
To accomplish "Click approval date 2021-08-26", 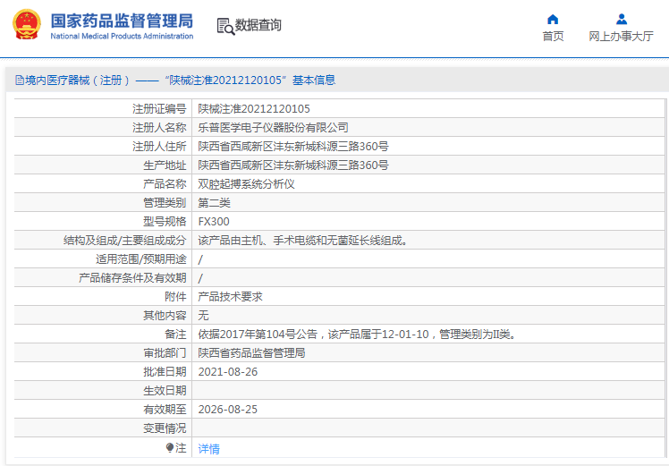I will (228, 372).
